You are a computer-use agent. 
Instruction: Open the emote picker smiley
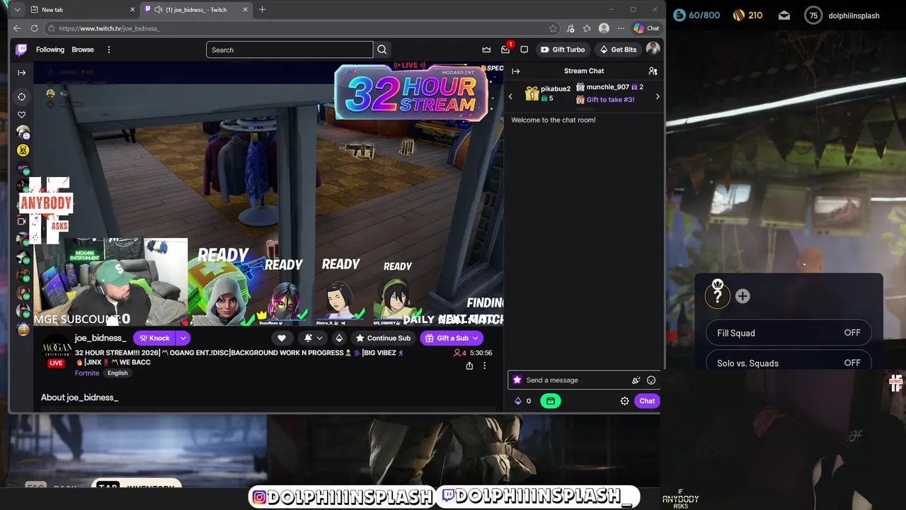(x=651, y=380)
